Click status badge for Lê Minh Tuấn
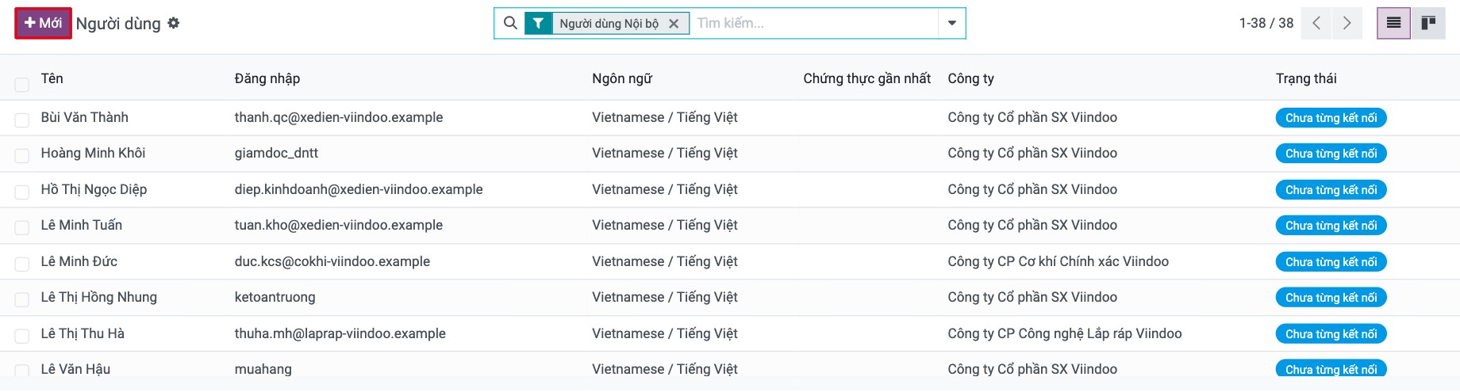Screen dimensions: 1460x392 (x=1331, y=226)
